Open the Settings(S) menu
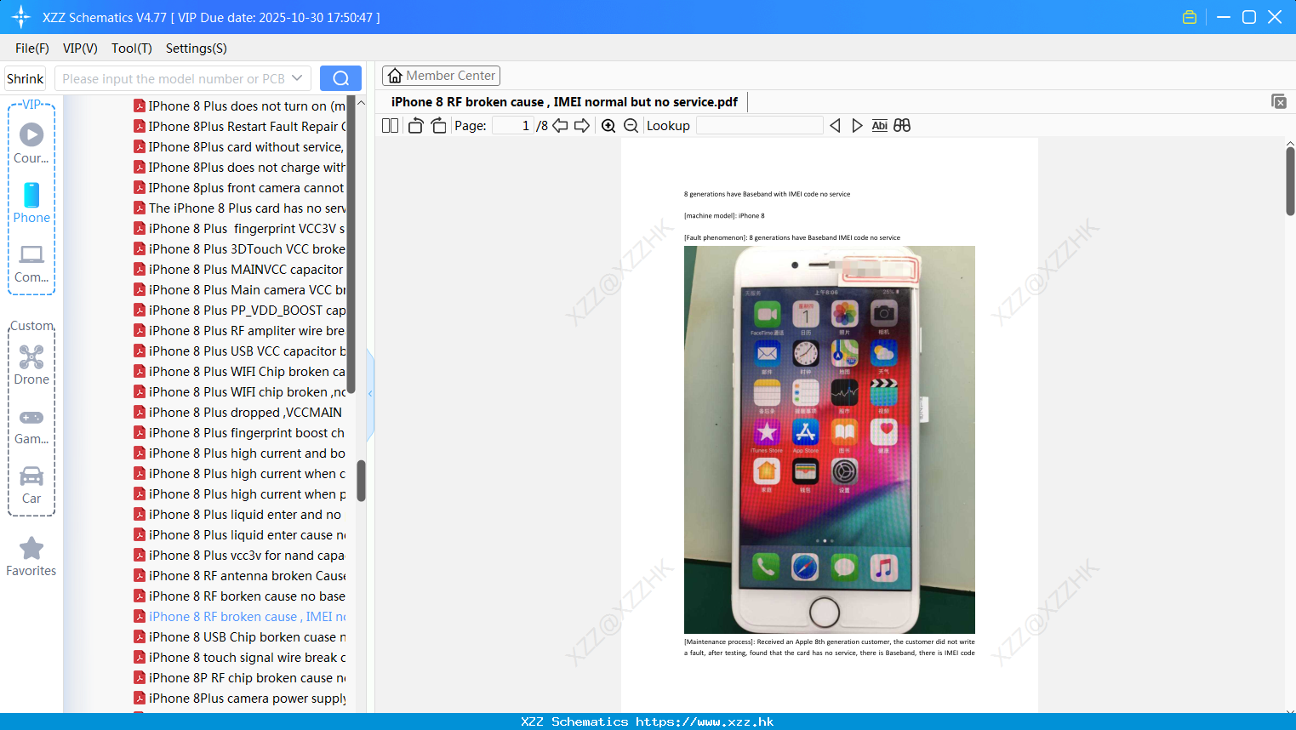Viewport: 1296px width, 730px height. point(197,48)
